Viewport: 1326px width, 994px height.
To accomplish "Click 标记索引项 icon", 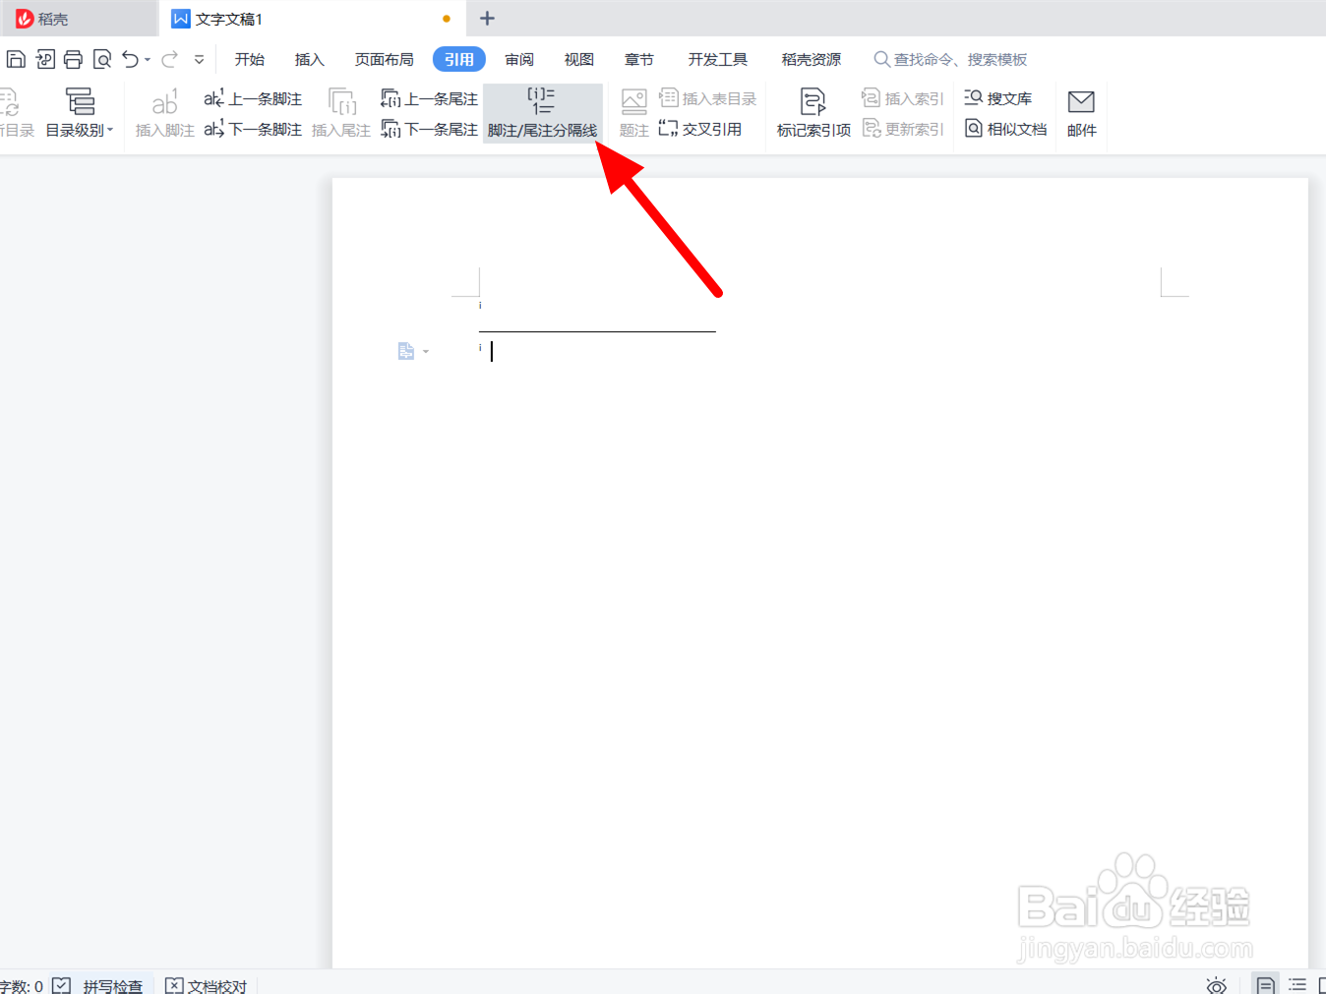I will point(814,112).
